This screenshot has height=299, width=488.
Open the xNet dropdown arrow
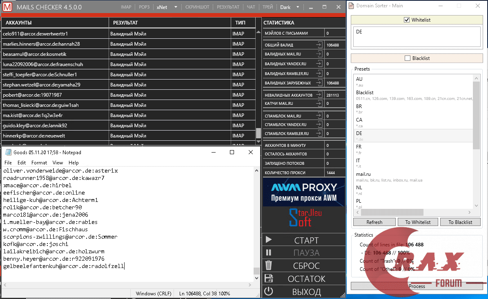[176, 7]
